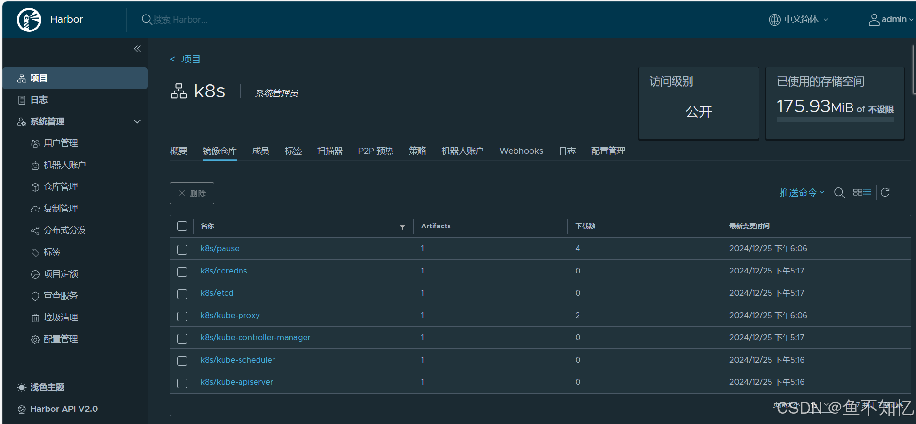Click the 仓库管理 cube icon
Viewport: 916px width, 424px height.
[35, 187]
